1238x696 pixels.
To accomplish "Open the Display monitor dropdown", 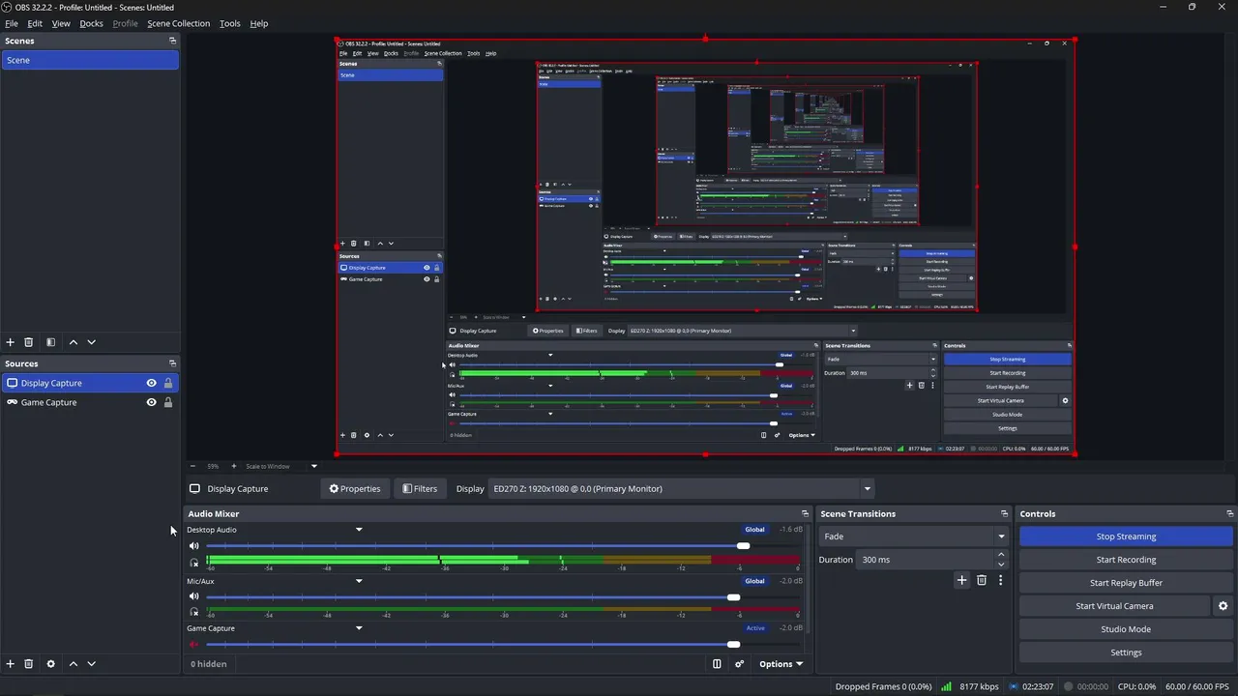I will coord(681,488).
